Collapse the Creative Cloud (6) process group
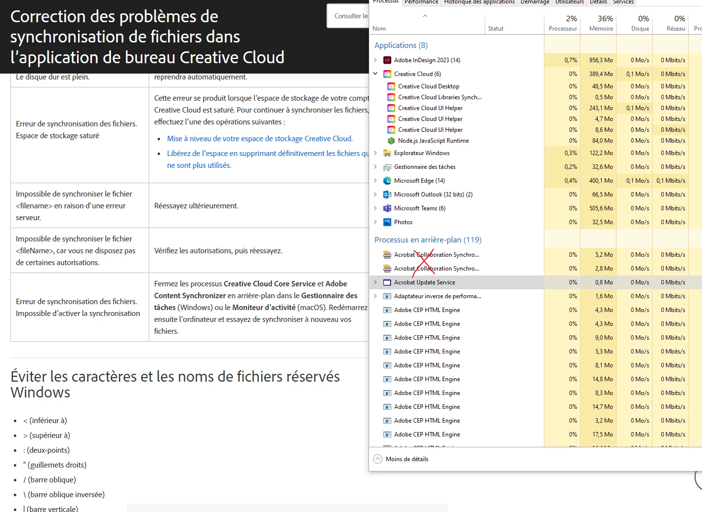 coord(375,74)
